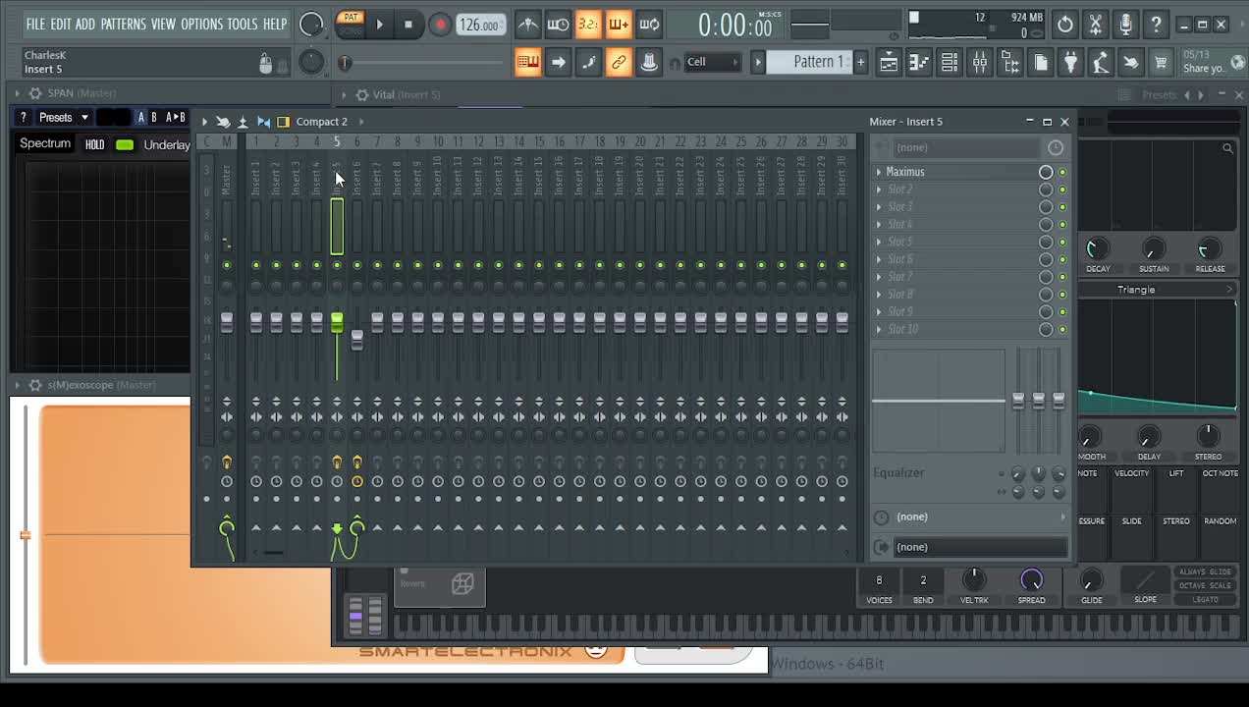1249x707 pixels.
Task: Open the Piano roll icon
Action: click(919, 63)
